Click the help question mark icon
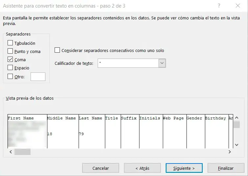248x176 pixels. pos(219,6)
